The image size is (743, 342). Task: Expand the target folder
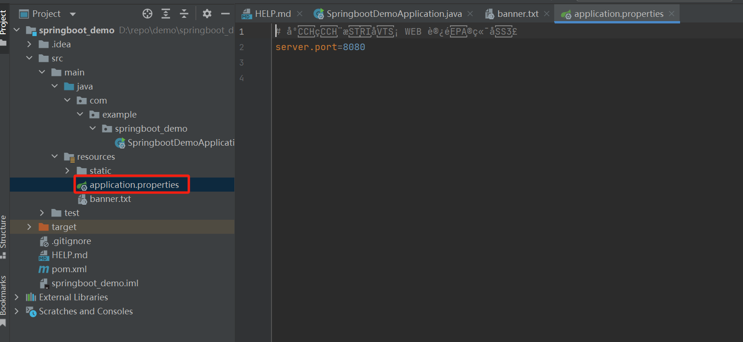[29, 227]
